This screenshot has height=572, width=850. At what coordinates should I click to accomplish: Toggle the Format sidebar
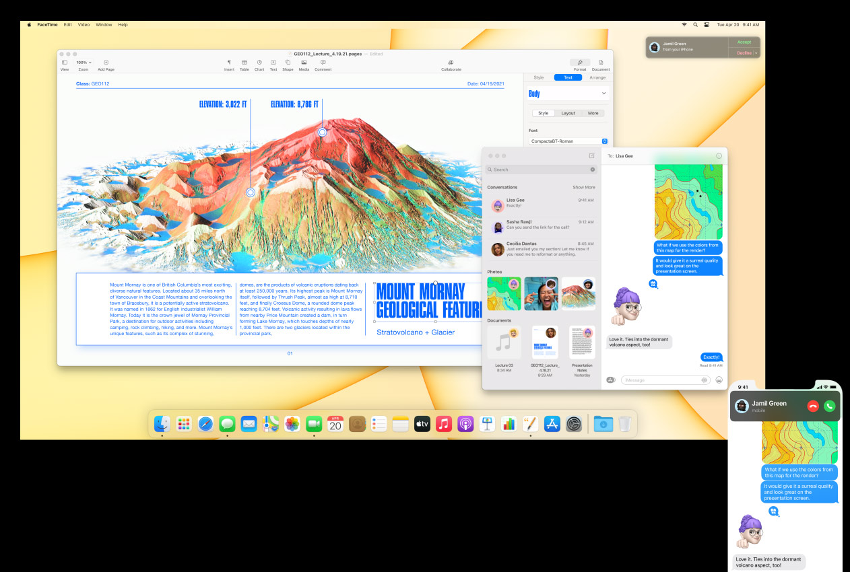coord(580,63)
